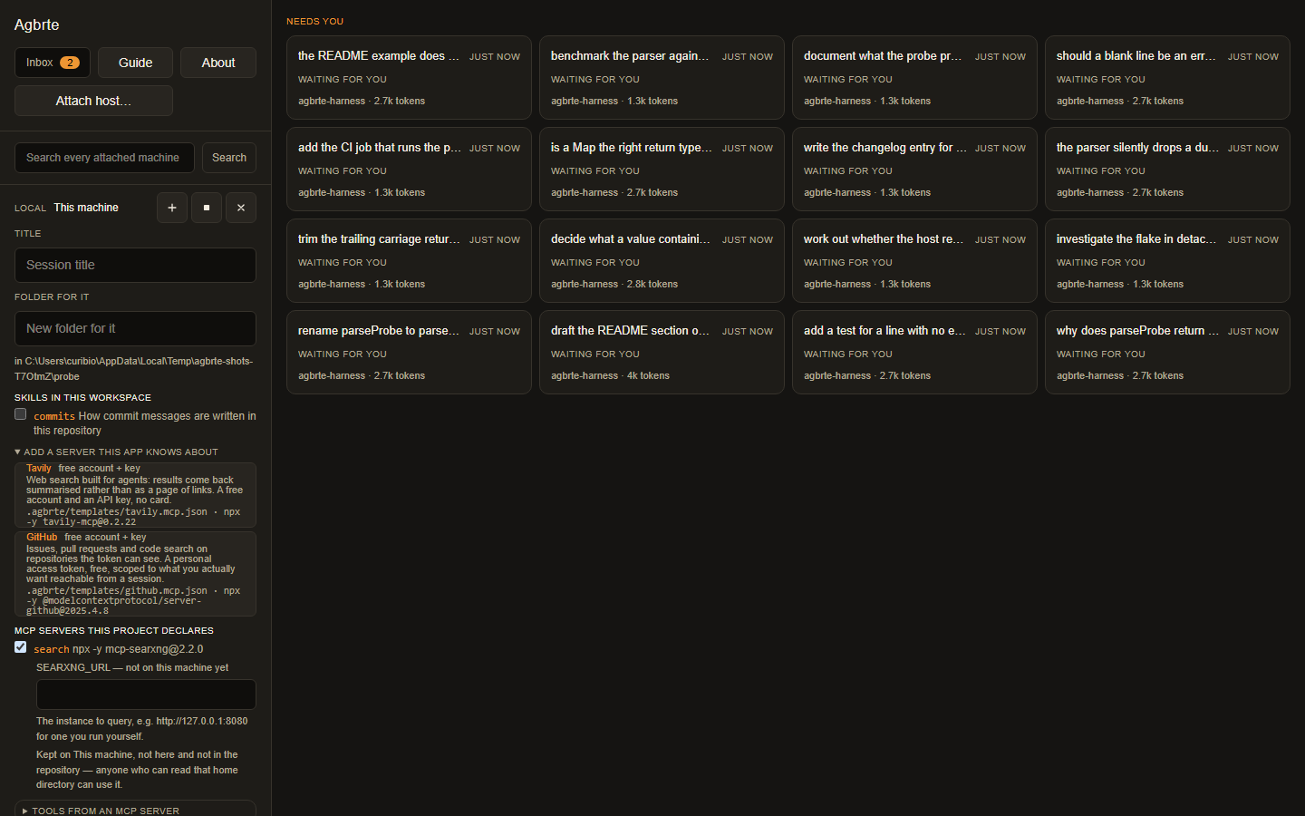Add the Tavily server template
The width and height of the screenshot is (1305, 816).
tap(135, 495)
